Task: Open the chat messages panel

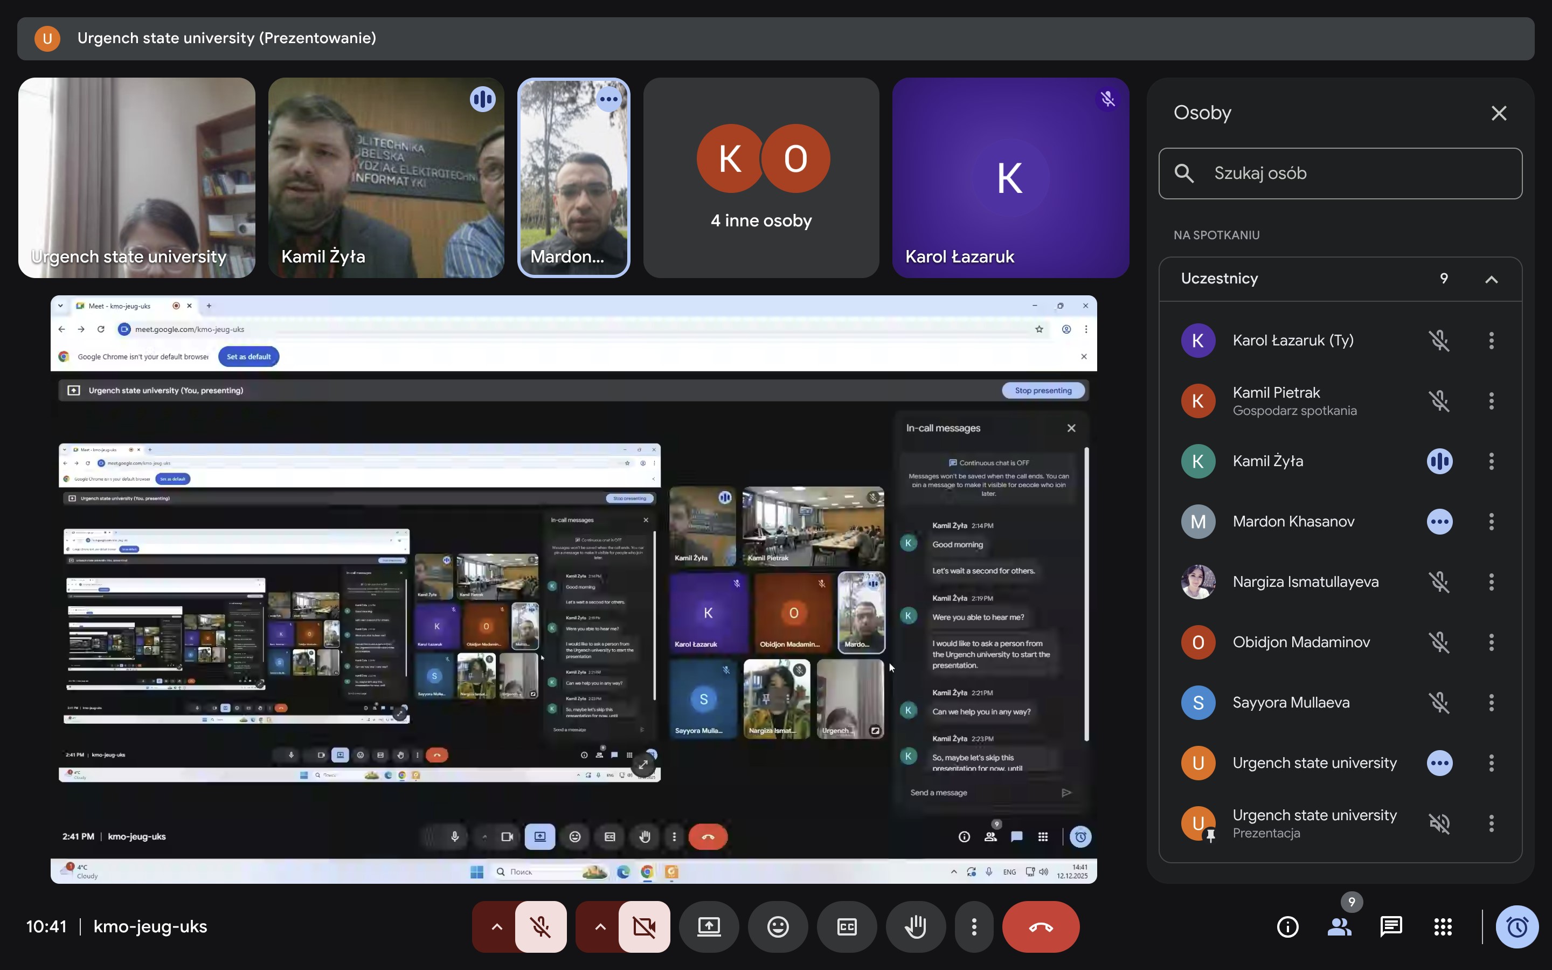Action: pyautogui.click(x=1390, y=926)
